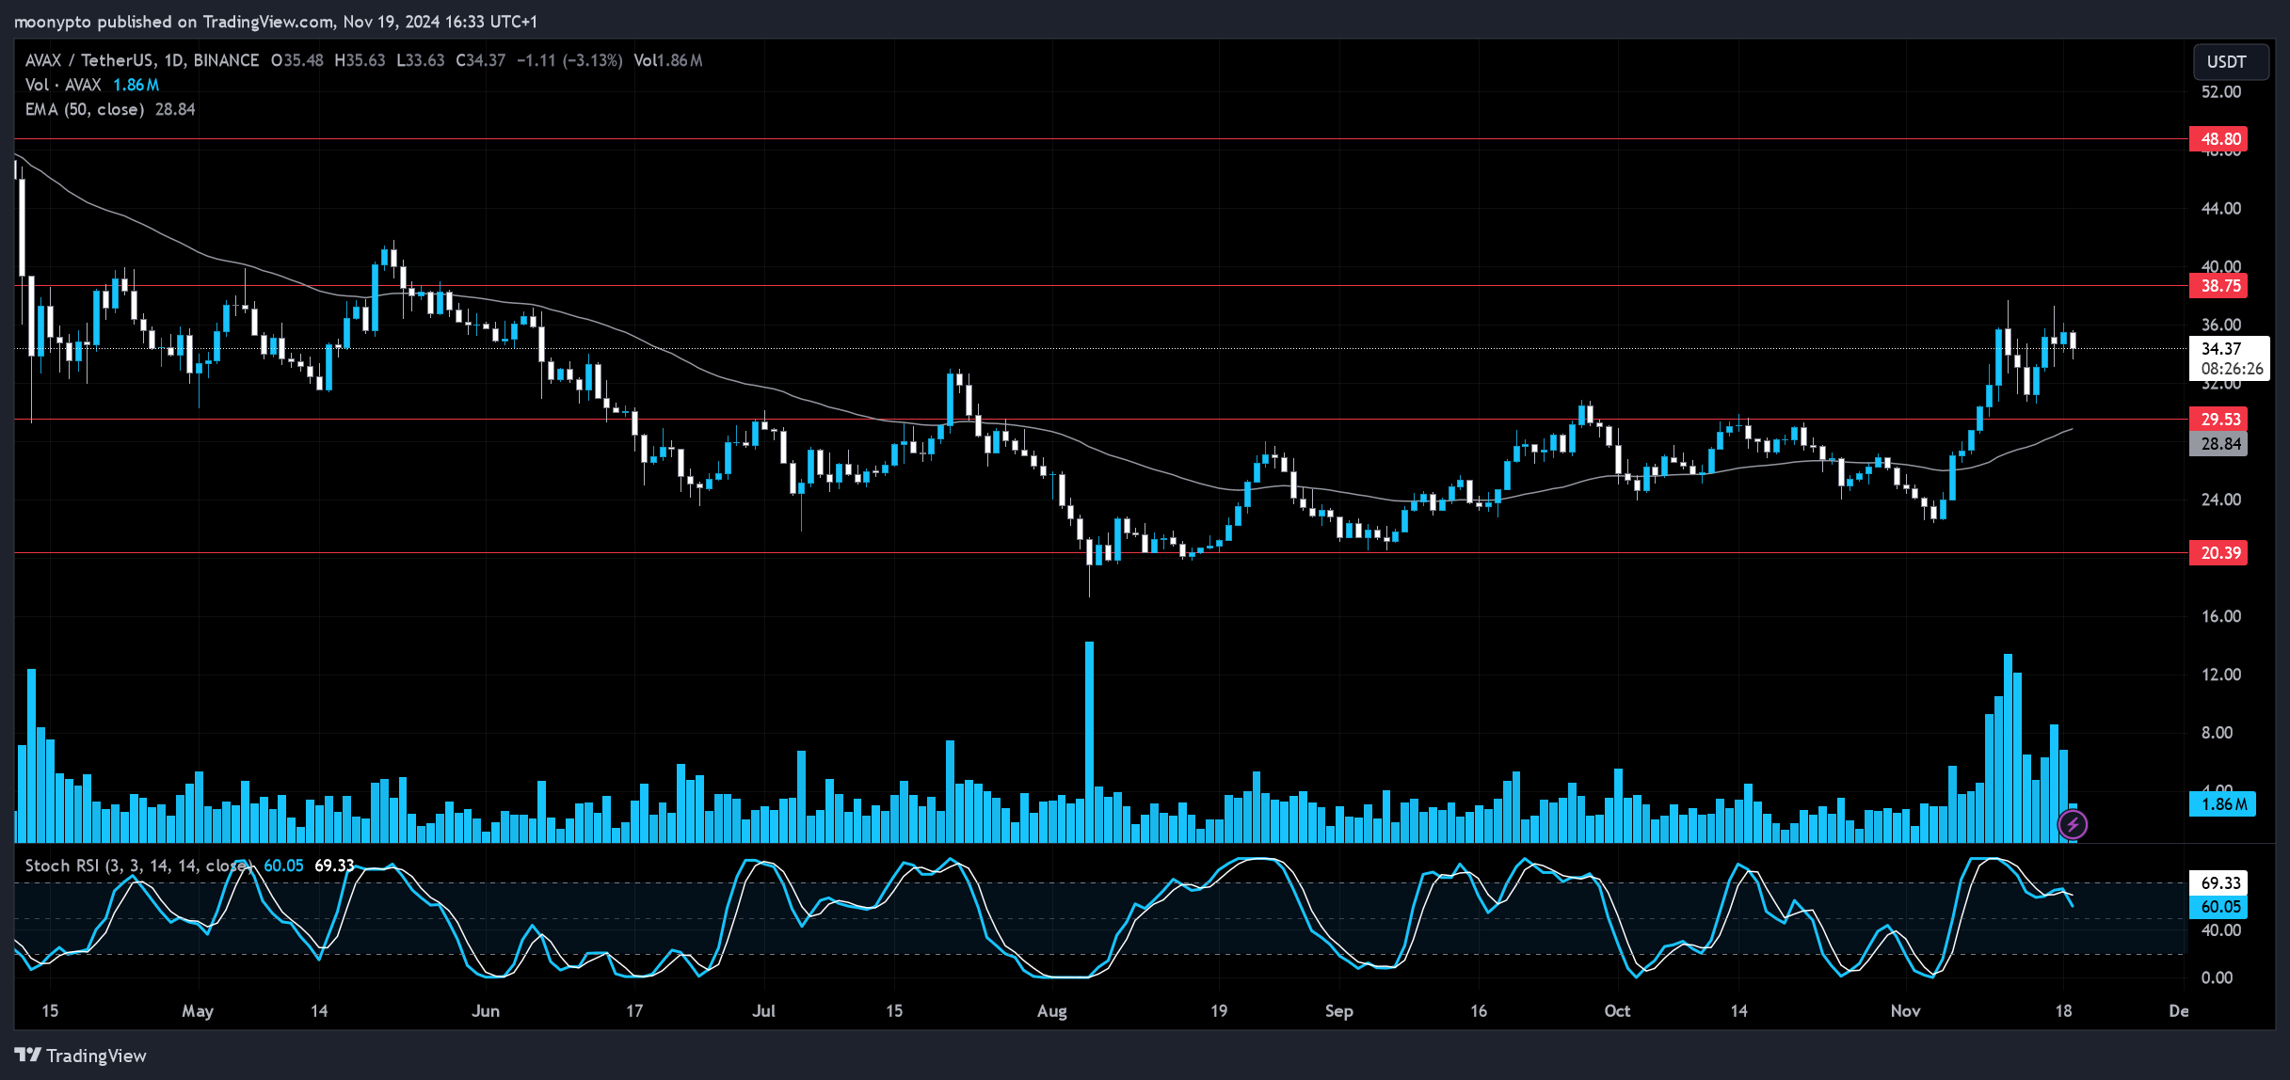Click the 12.00 price scale value
The height and width of the screenshot is (1080, 2290).
pyautogui.click(x=2220, y=675)
